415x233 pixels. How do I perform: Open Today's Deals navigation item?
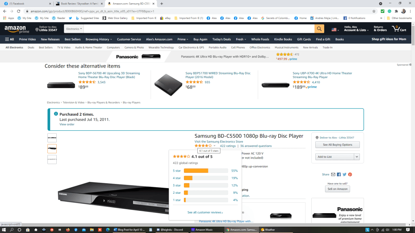click(x=222, y=39)
